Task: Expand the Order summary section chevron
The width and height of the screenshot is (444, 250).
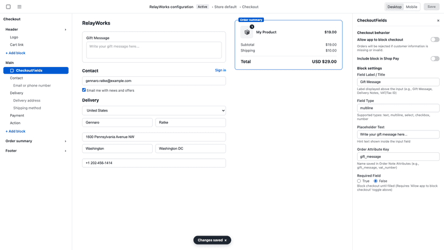Action: tap(65, 141)
